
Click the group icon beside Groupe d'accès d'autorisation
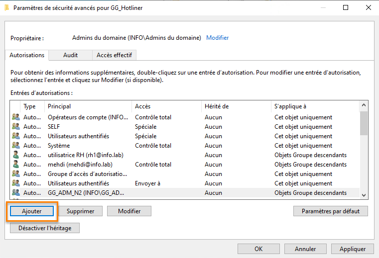[x=16, y=174]
